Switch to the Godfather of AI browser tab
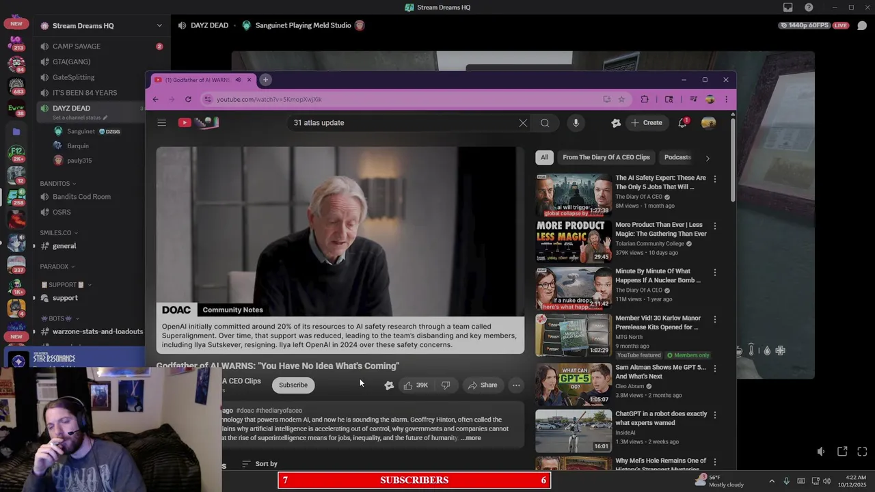The image size is (875, 492). (x=202, y=80)
